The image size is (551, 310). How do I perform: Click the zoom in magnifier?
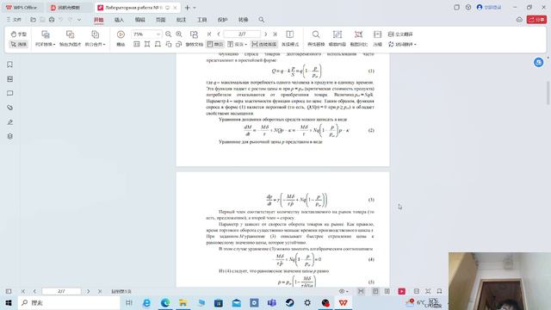coord(179,34)
